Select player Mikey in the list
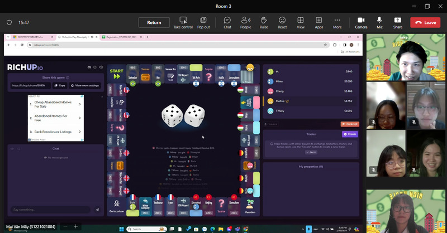The width and height of the screenshot is (447, 233). click(x=311, y=81)
